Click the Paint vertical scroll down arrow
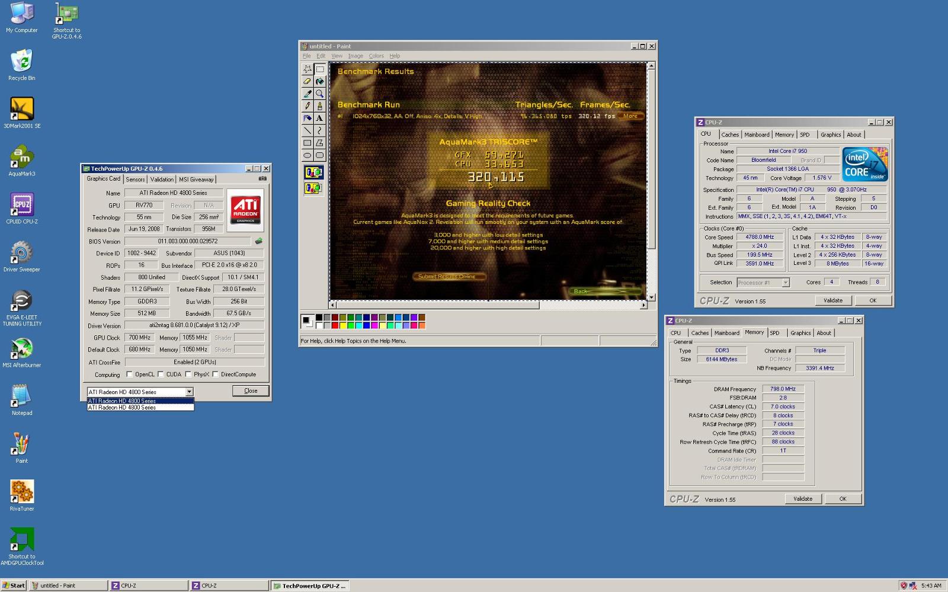This screenshot has width=948, height=592. tap(651, 297)
